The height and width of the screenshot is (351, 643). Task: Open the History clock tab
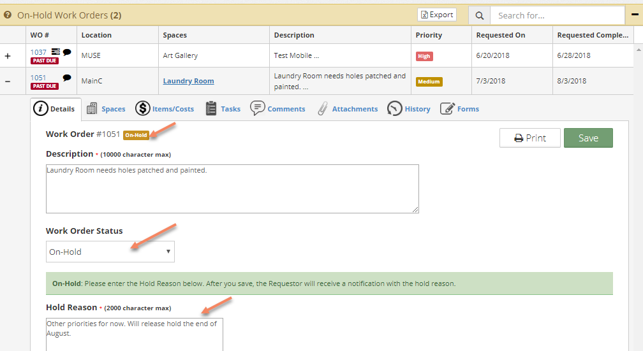coord(409,108)
